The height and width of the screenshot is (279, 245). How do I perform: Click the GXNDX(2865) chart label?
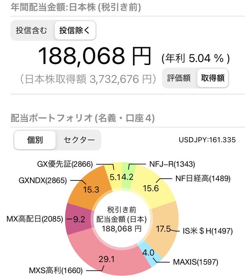click(x=43, y=180)
